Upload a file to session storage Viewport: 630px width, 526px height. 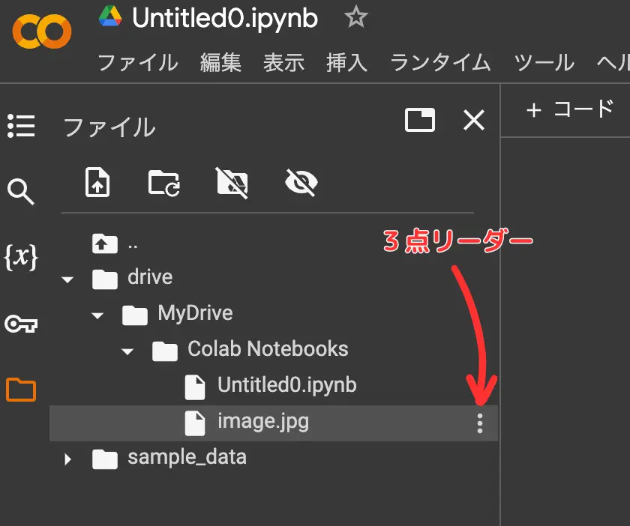tap(97, 182)
